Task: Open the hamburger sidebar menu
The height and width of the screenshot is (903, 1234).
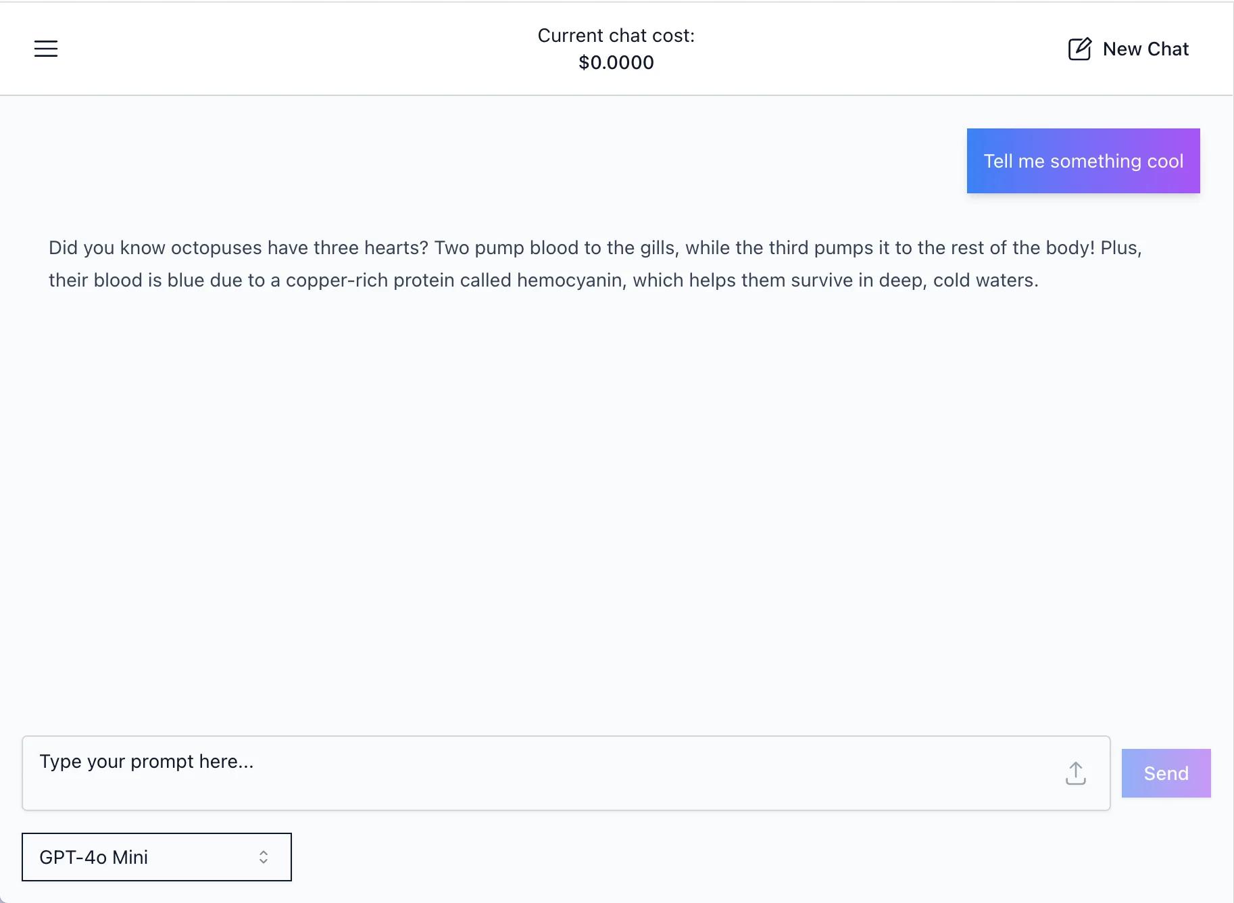Action: tap(46, 49)
